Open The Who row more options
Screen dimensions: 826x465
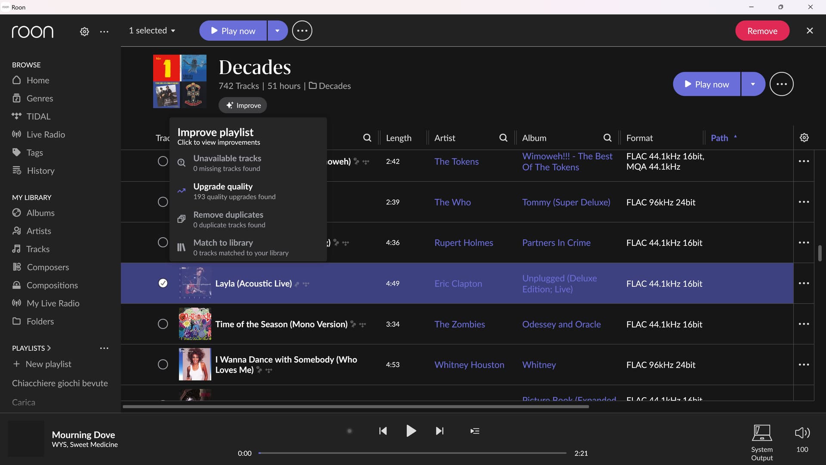click(x=804, y=202)
